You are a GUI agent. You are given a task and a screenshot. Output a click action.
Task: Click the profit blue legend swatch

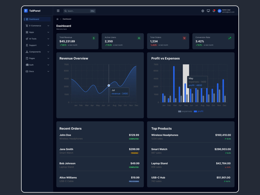coord(195,112)
